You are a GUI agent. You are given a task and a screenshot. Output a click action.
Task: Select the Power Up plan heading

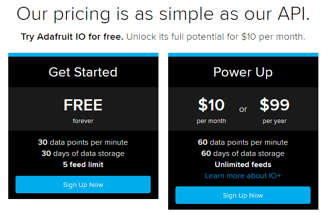(243, 72)
